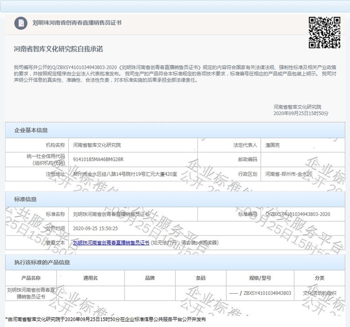Click the signature 河南省智库文化研究院 above the date
Viewport: 350px width, 327px height.
click(297, 107)
